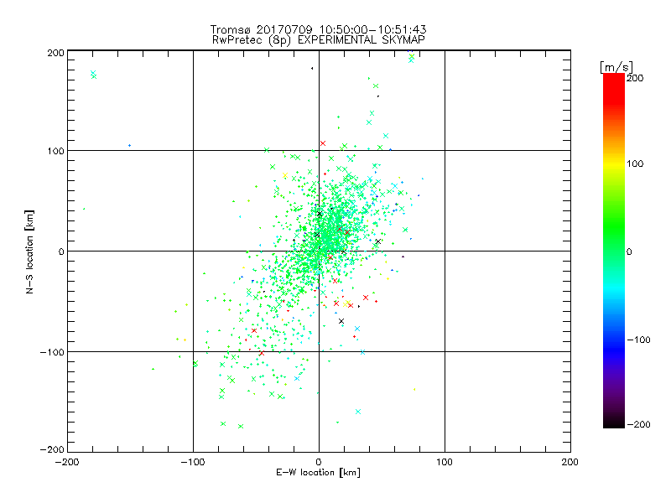This screenshot has width=671, height=503.
Task: Click the black X marker south-east of the origin cluster
Action: [341, 321]
